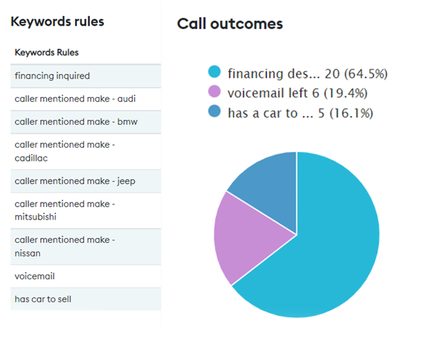422x338 pixels.
Task: Click the 'Keywords Rules' column header
Action: click(47, 53)
